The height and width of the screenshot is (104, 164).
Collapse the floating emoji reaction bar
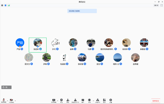[x=10, y=87]
